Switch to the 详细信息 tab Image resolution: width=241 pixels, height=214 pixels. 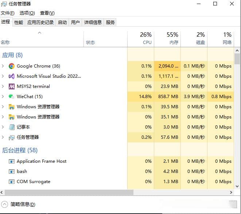point(93,23)
